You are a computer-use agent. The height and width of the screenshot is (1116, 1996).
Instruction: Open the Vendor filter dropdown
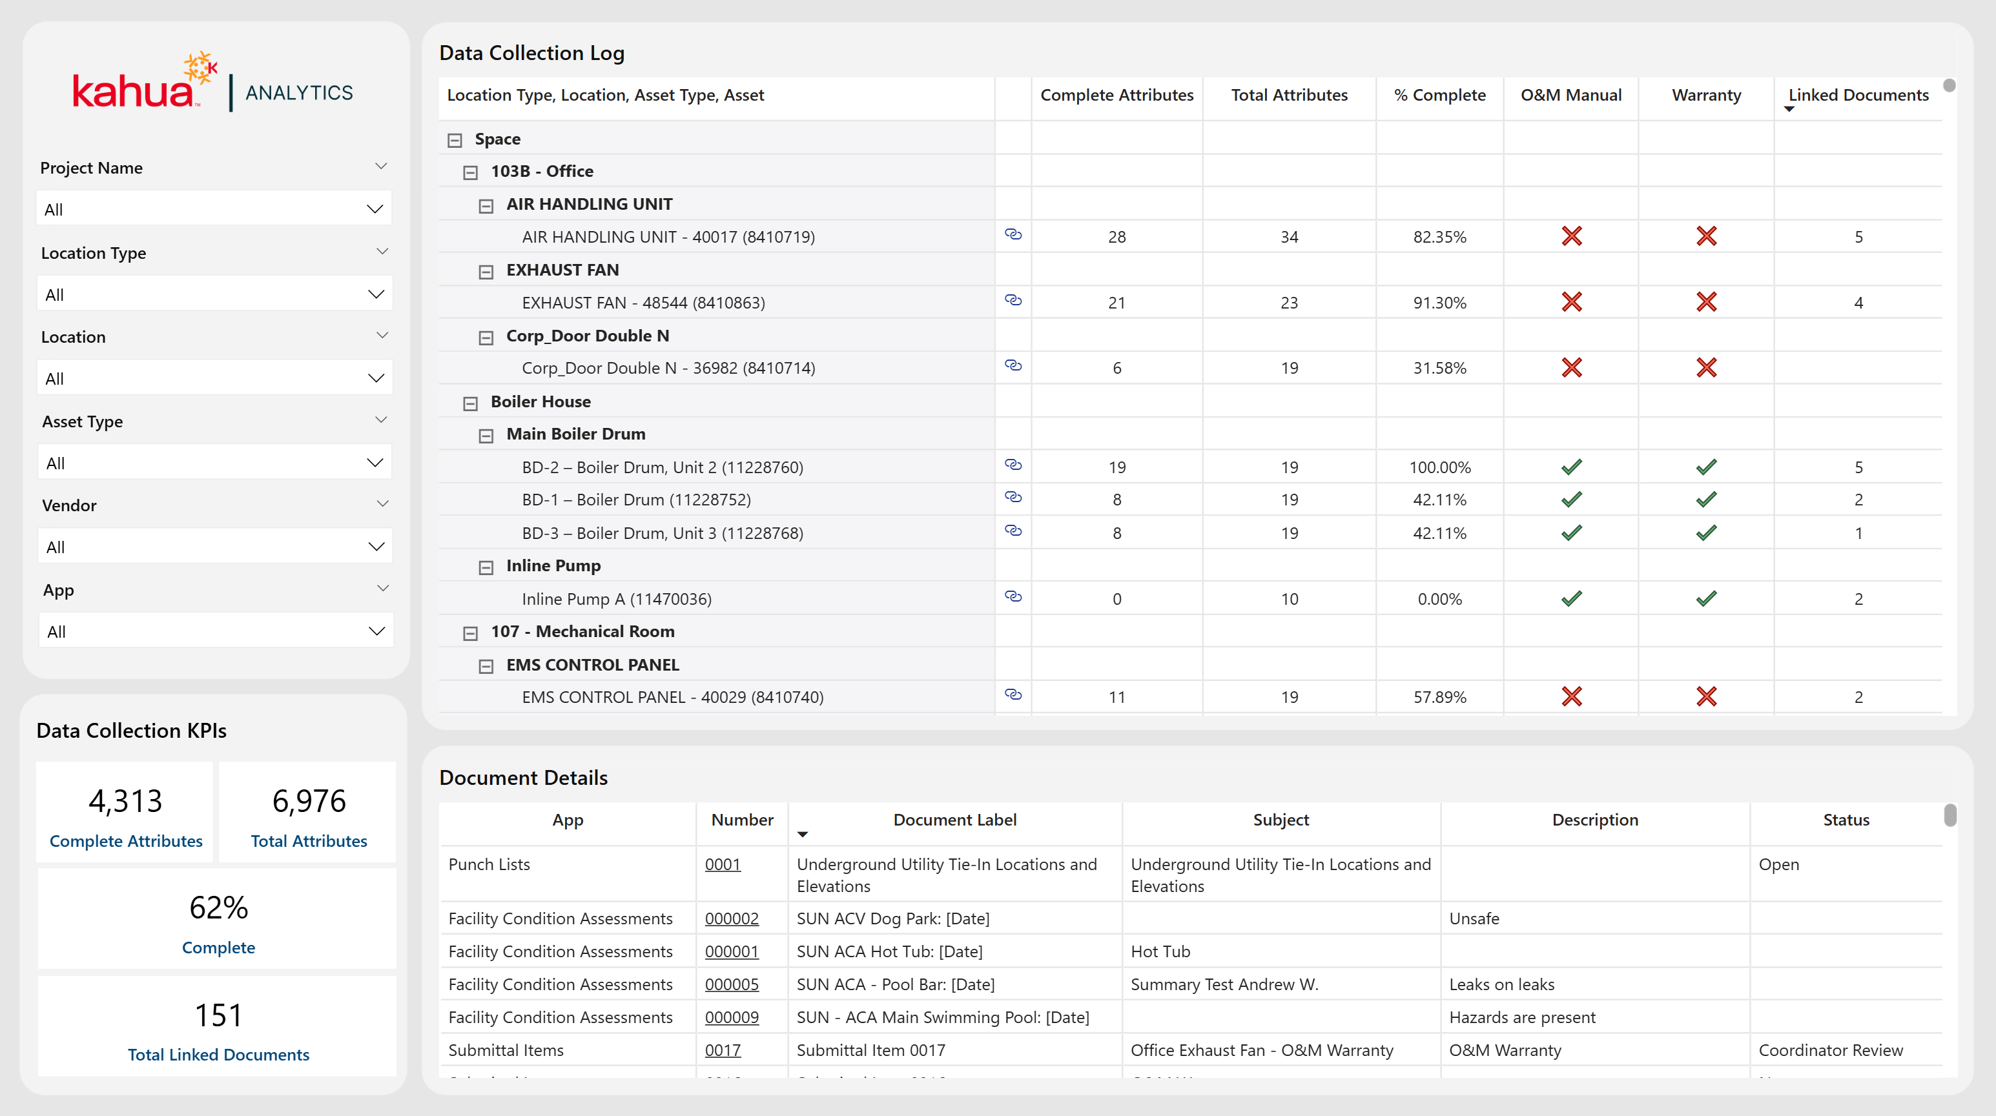pos(214,547)
